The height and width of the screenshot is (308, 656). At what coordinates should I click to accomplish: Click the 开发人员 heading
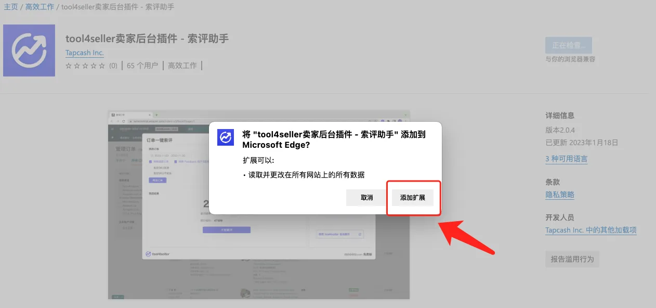tap(560, 217)
